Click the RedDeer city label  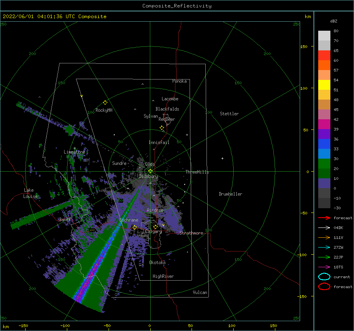pyautogui.click(x=167, y=119)
